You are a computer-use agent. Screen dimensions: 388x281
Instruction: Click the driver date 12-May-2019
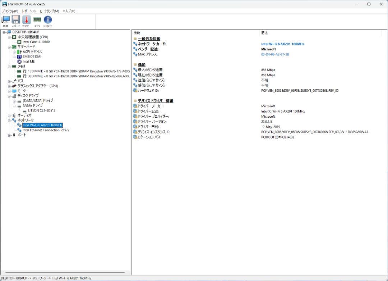[x=271, y=127]
